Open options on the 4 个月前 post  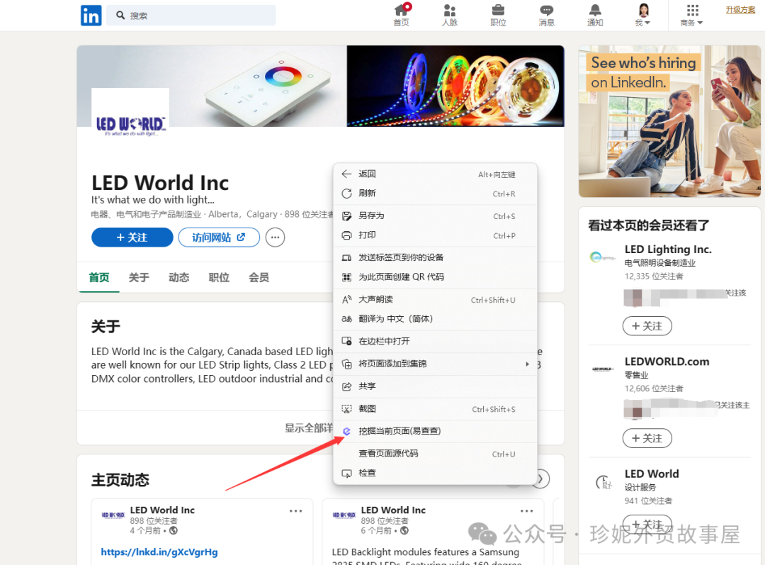pyautogui.click(x=295, y=511)
